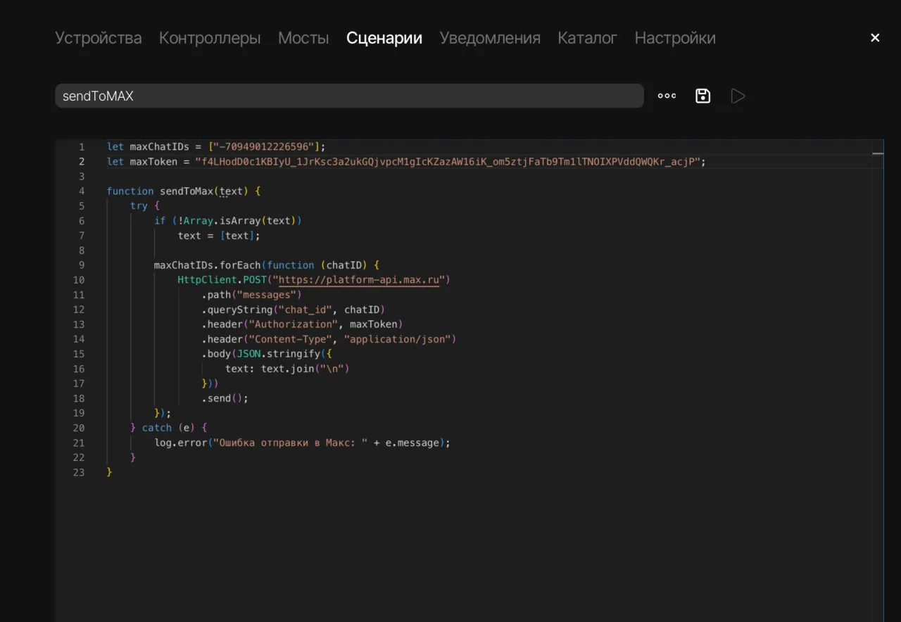Click the underlined text parameter
The width and height of the screenshot is (901, 622).
pyautogui.click(x=231, y=191)
